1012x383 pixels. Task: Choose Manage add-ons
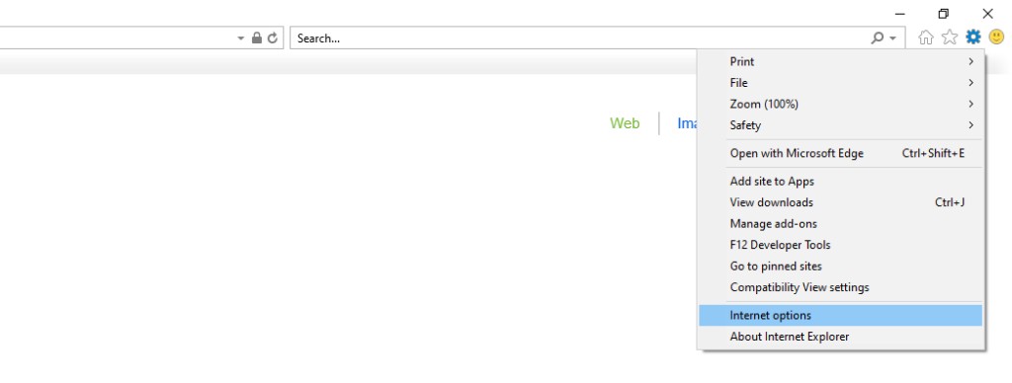pos(841,224)
